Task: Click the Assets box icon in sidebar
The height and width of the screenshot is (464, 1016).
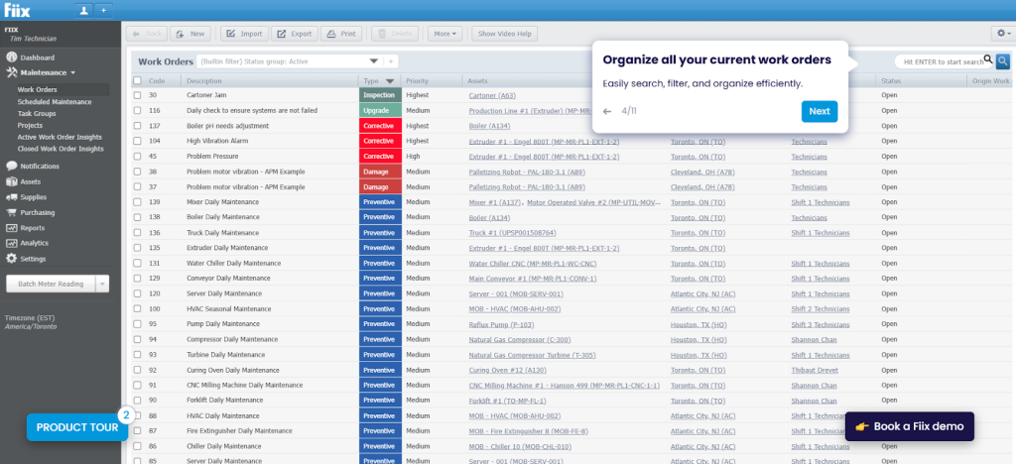Action: tap(11, 181)
